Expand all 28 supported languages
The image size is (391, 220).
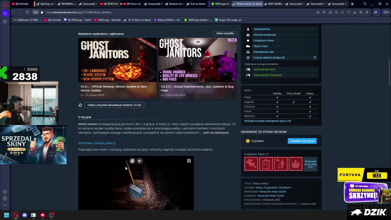point(267,121)
